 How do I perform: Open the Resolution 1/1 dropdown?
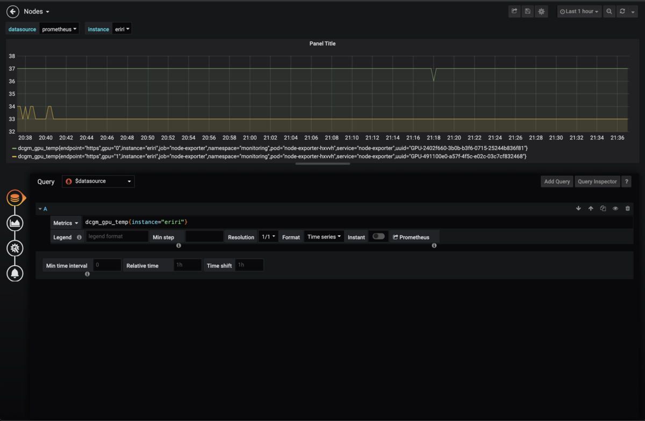click(268, 236)
